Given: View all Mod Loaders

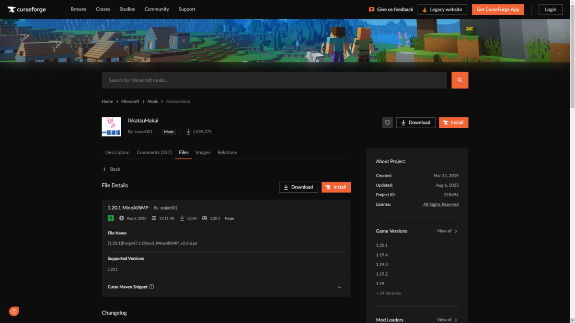Looking at the screenshot, I should click(x=447, y=320).
